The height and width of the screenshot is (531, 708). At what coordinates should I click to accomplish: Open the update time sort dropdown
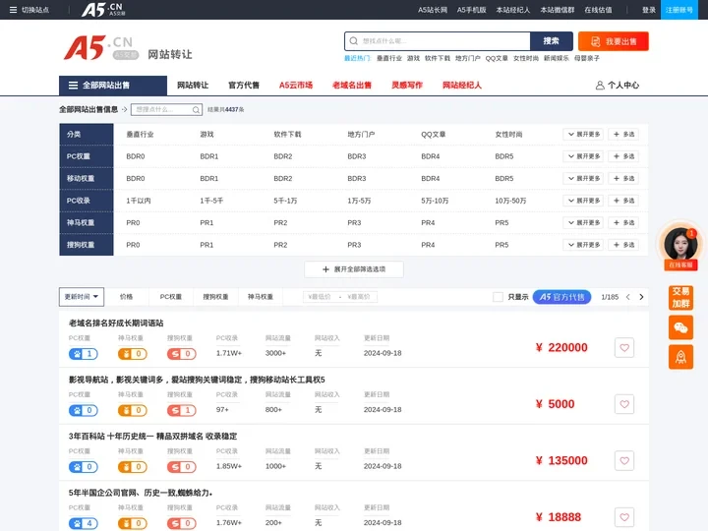point(82,297)
